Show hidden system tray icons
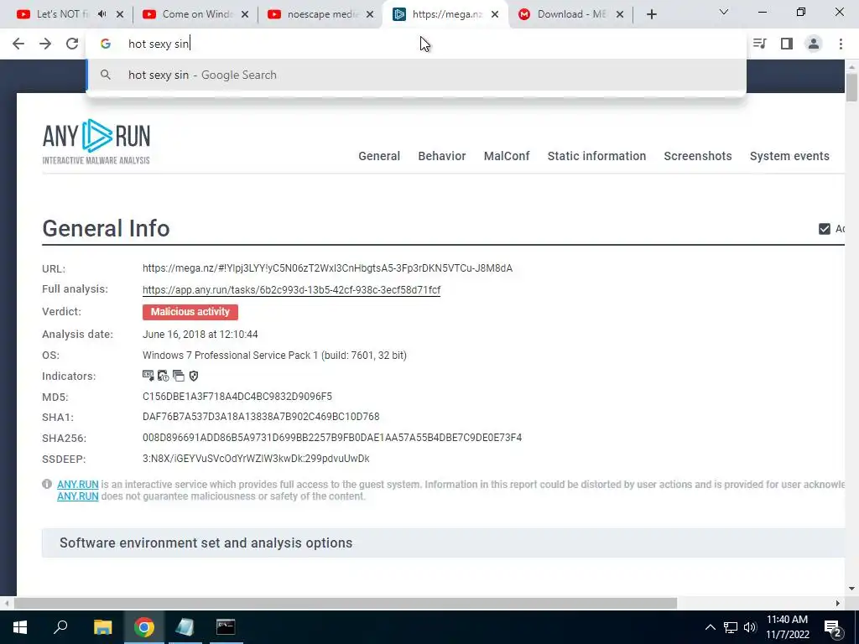859x644 pixels. pyautogui.click(x=710, y=627)
